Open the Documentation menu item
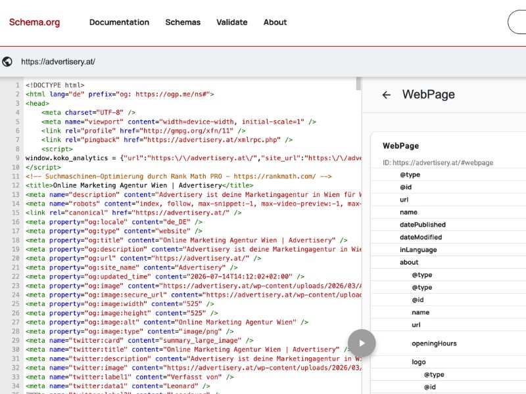This screenshot has width=526, height=394. click(119, 22)
